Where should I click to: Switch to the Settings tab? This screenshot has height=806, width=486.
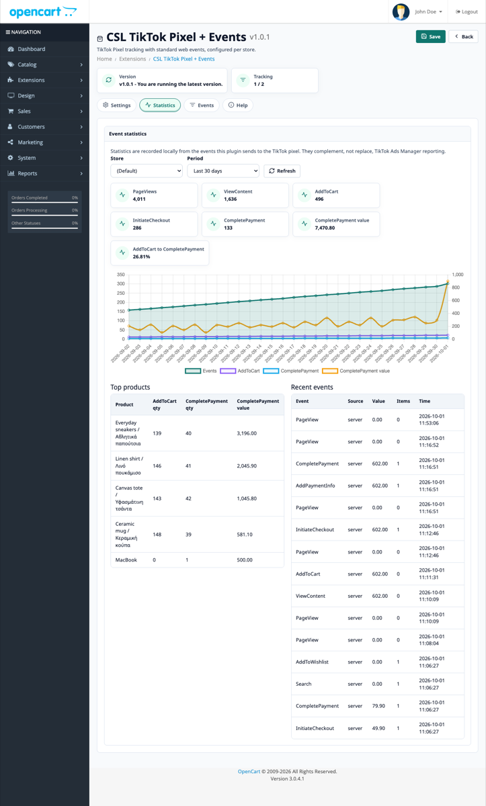click(117, 105)
